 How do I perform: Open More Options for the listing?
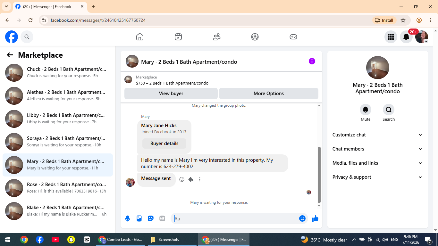269,94
